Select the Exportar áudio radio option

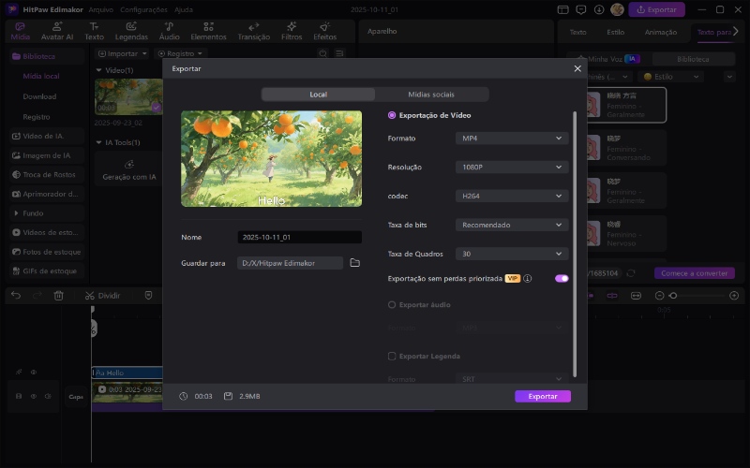point(392,305)
